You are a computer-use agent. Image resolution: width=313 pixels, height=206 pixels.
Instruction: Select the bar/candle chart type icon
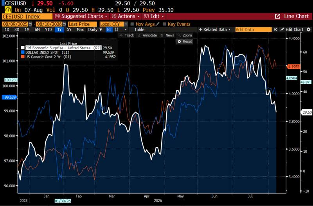[x=116, y=30]
